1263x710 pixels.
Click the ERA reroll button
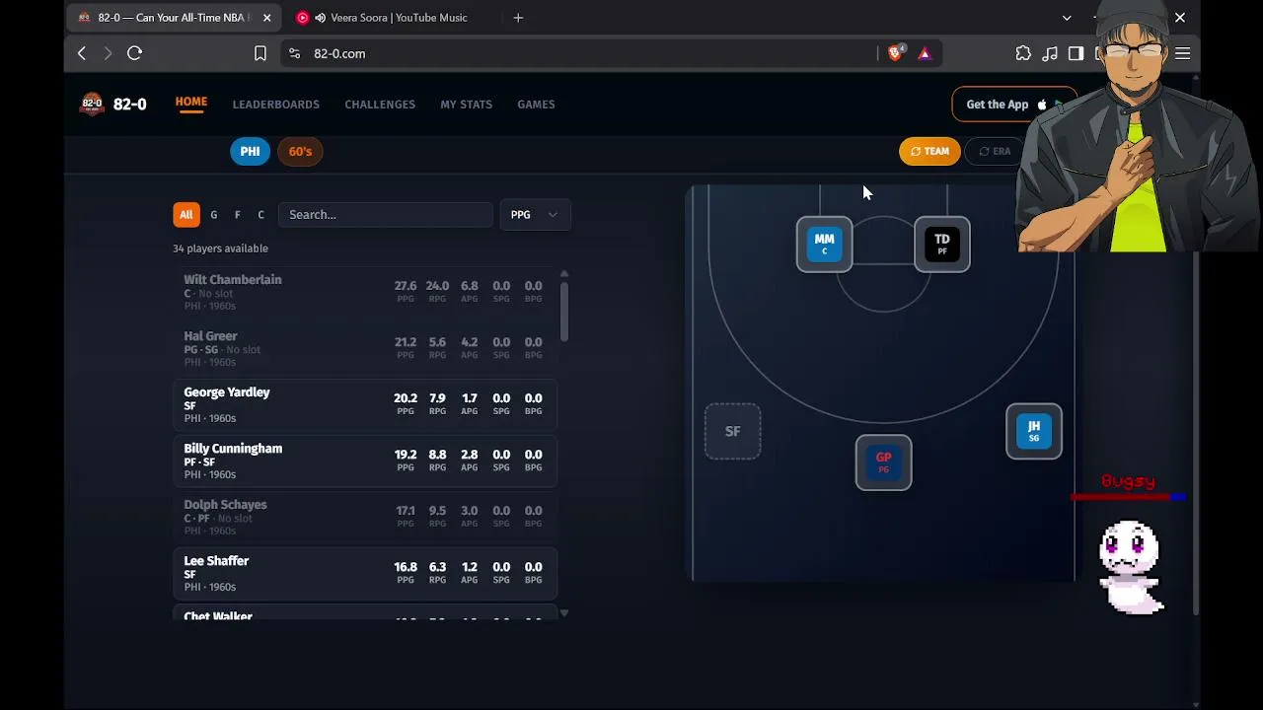pyautogui.click(x=995, y=151)
